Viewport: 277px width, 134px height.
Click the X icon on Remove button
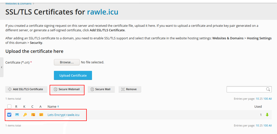pyautogui.click(x=123, y=89)
